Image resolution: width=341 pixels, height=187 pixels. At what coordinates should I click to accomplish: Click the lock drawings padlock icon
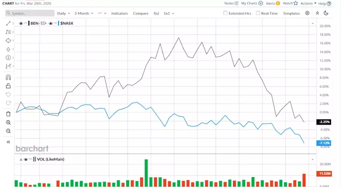tap(8, 86)
